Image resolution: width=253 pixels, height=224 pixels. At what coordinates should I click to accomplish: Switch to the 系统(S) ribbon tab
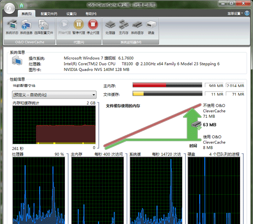[27, 14]
